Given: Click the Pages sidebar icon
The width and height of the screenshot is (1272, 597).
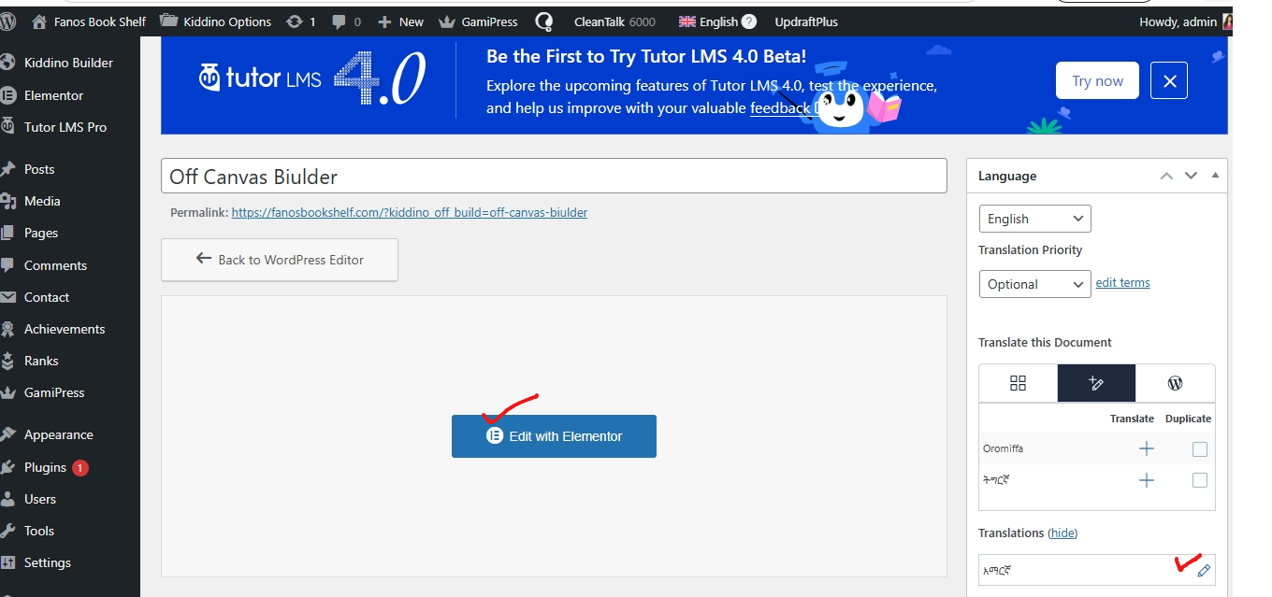Looking at the screenshot, I should 7,233.
